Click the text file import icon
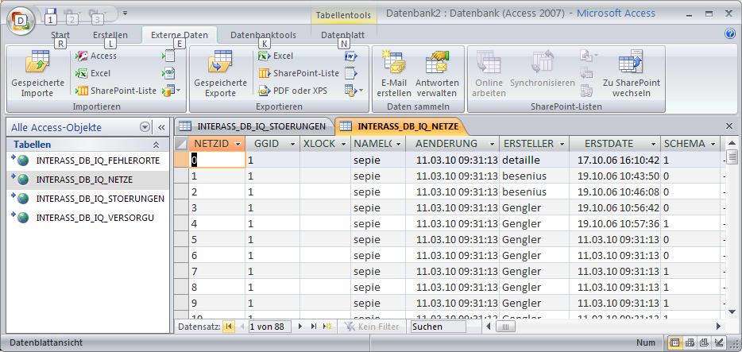Viewport: 742px width, 352px height. [168, 56]
